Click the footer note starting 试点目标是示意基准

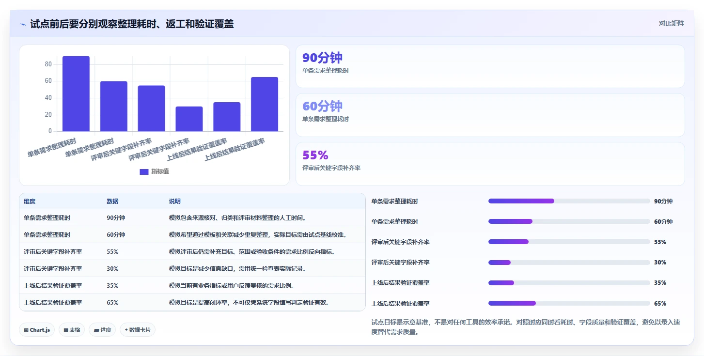[526, 327]
